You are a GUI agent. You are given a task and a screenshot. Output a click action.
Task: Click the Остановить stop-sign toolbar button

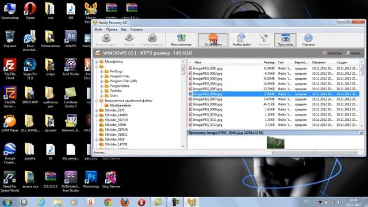coord(213,40)
